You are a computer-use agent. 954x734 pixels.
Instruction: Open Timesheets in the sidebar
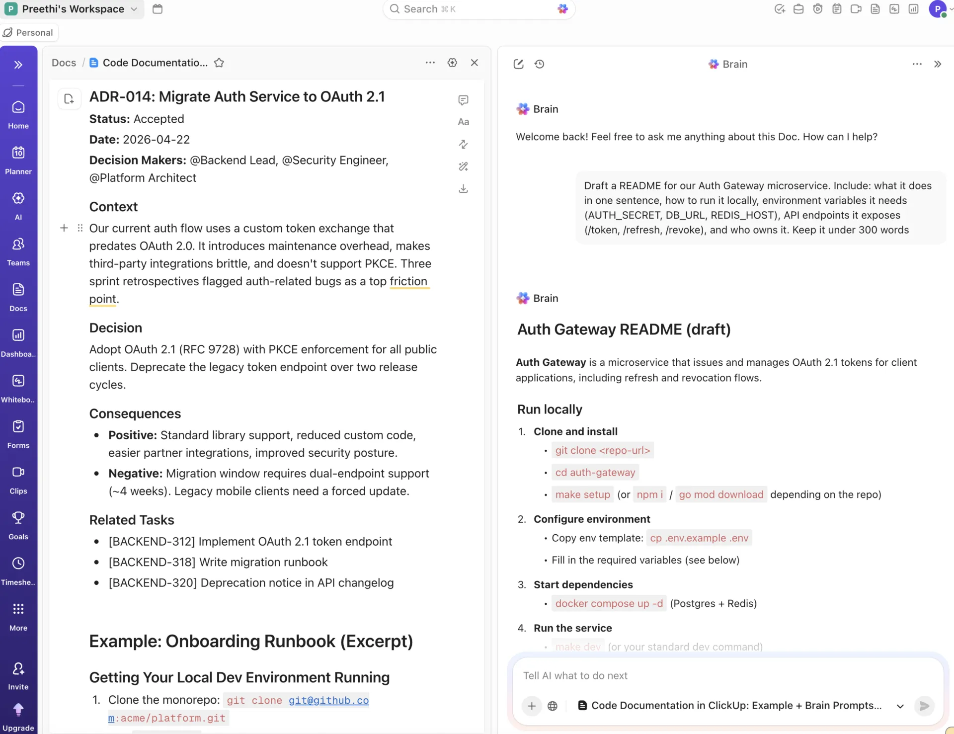coord(18,572)
